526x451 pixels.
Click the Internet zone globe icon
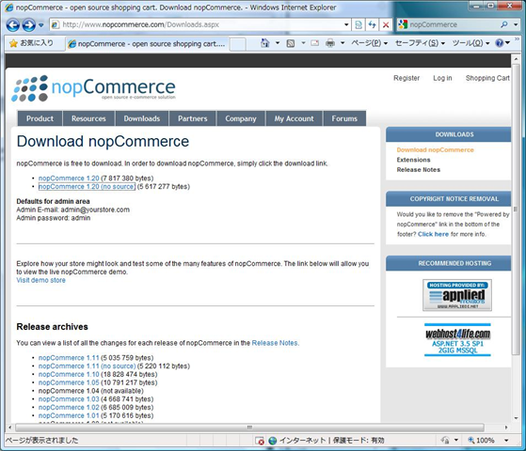(273, 441)
